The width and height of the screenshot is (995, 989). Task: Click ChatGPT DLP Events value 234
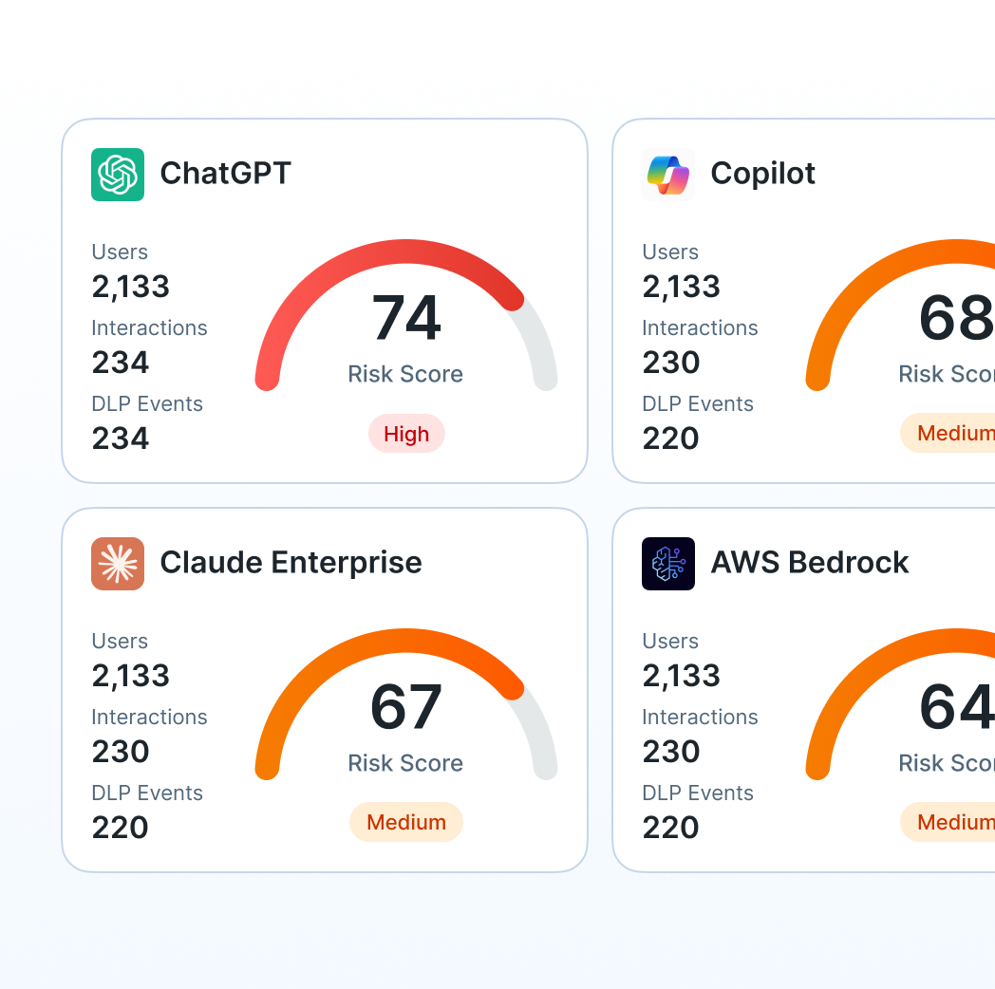(x=120, y=439)
